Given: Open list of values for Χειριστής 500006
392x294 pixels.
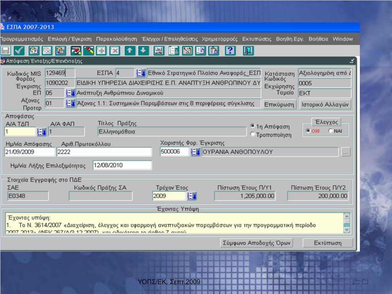Looking at the screenshot, I should (x=195, y=152).
